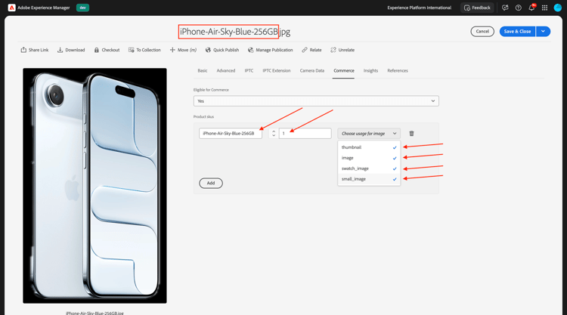The image size is (567, 315).
Task: Switch to the Advanced tab
Action: pyautogui.click(x=226, y=71)
